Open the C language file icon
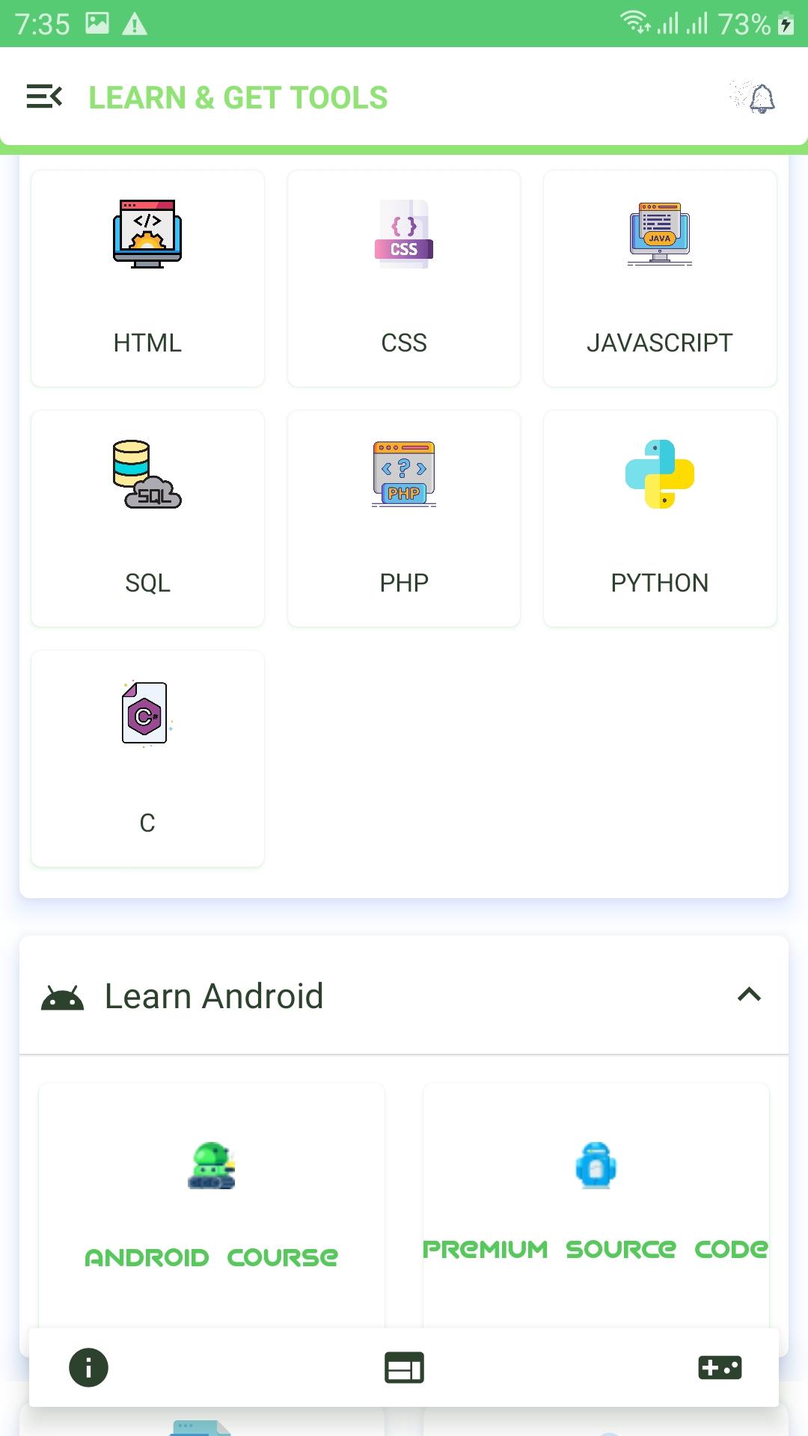808x1436 pixels. tap(147, 714)
